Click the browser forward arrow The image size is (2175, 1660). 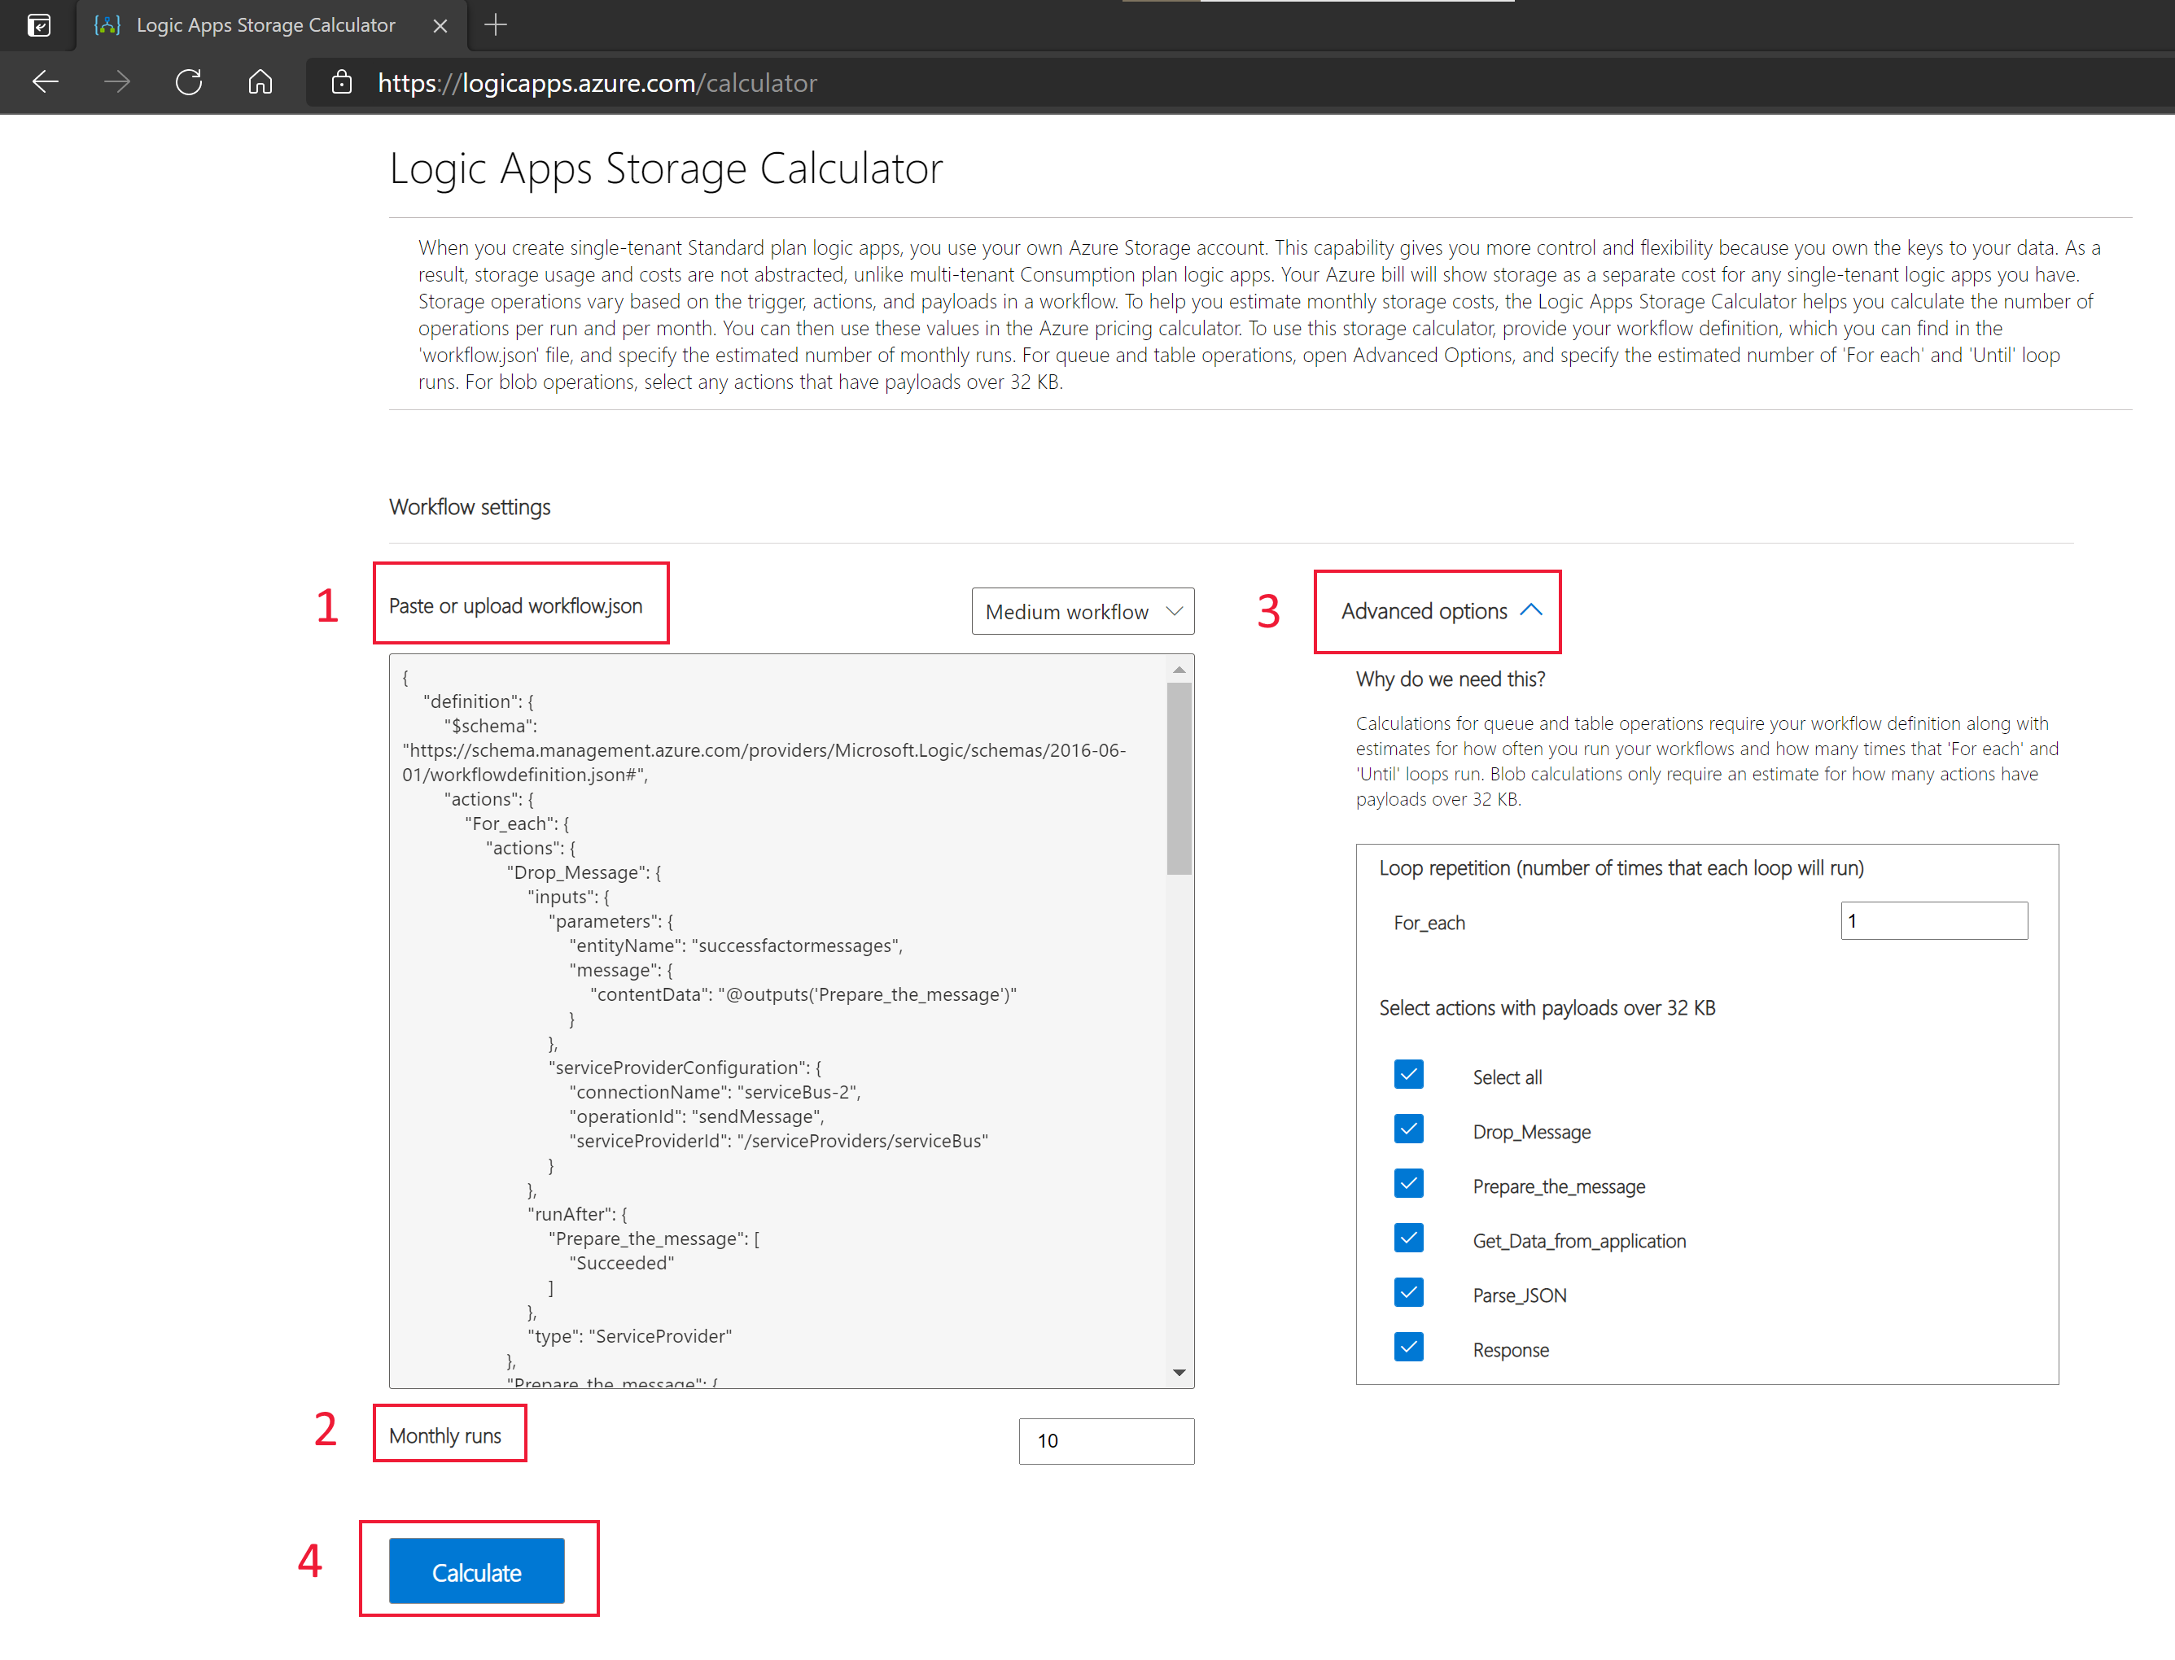116,82
